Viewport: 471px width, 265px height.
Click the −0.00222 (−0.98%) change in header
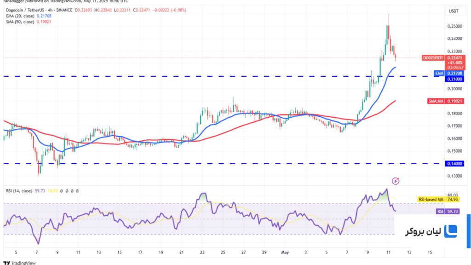point(169,10)
